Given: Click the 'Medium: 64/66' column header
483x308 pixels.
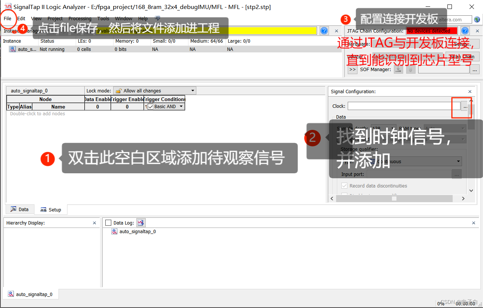Looking at the screenshot, I should 206,41.
